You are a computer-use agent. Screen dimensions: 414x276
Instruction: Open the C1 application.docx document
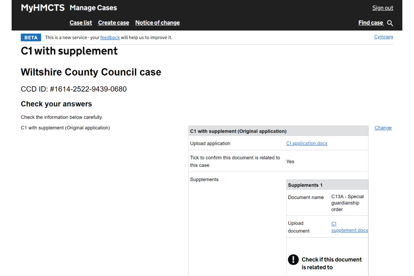307,143
